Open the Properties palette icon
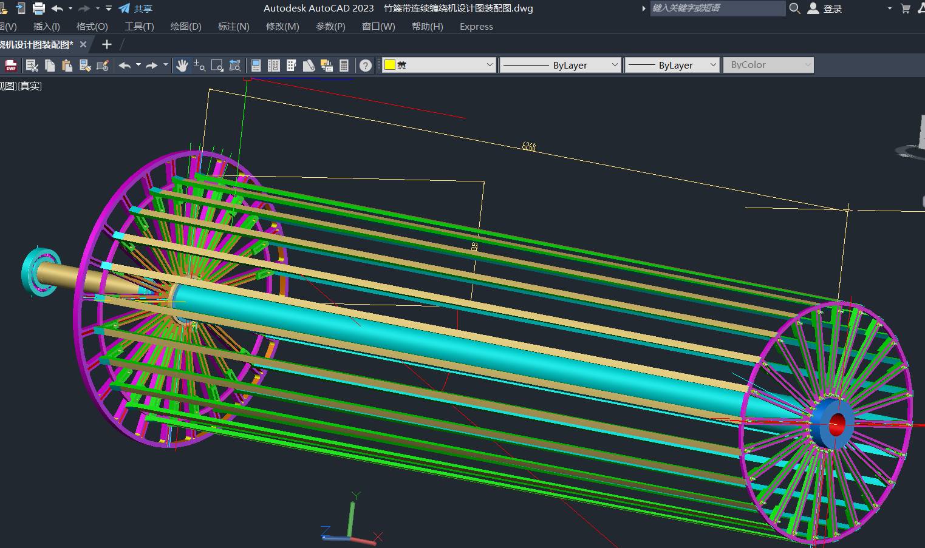The width and height of the screenshot is (925, 548). click(x=256, y=66)
